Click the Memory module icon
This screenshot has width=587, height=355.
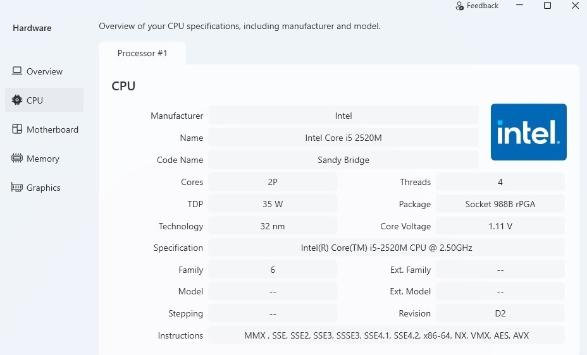(17, 158)
